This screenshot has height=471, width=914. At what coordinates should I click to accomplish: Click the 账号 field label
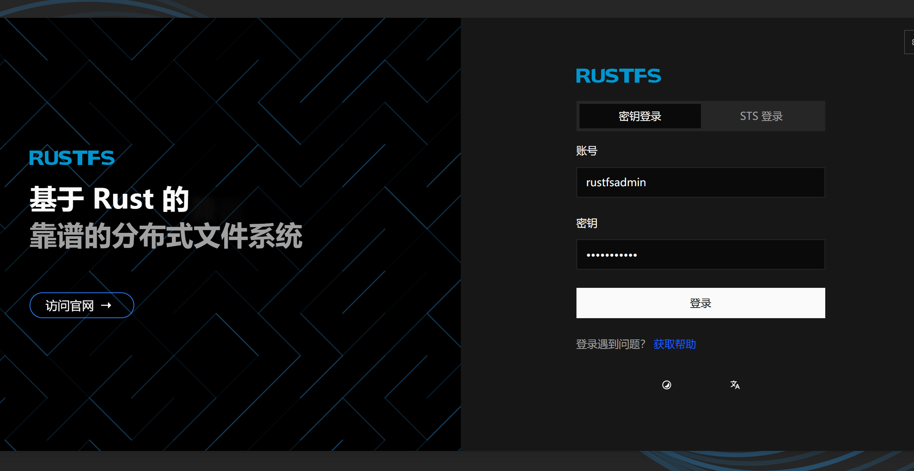coord(586,151)
